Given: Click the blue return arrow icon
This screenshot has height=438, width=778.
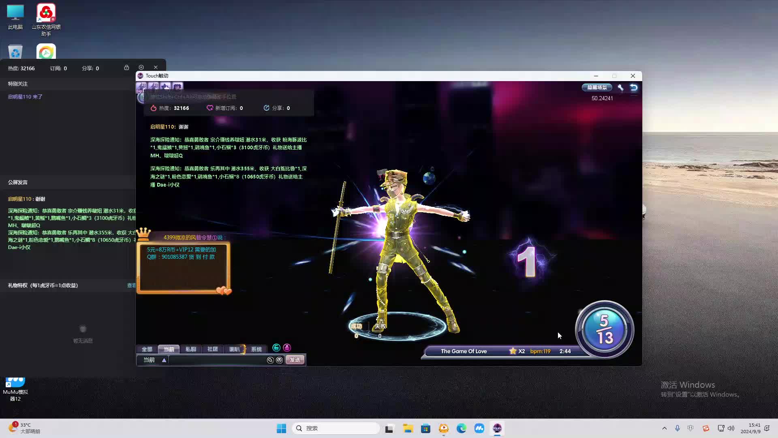Looking at the screenshot, I should [634, 87].
